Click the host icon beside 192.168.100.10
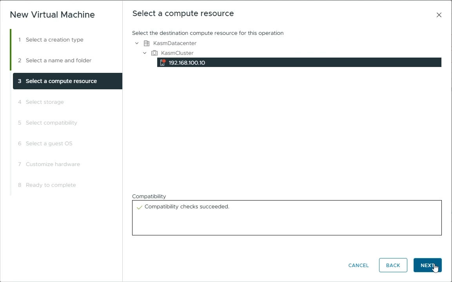The height and width of the screenshot is (282, 452). point(162,63)
